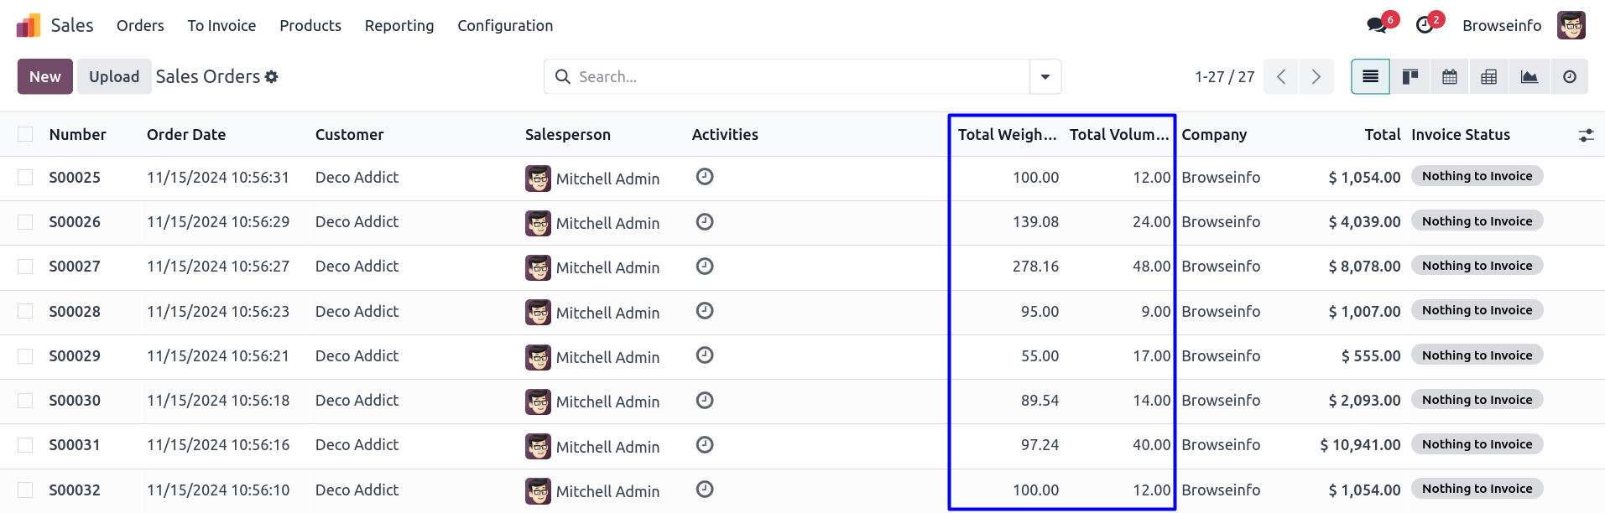Tick the checkbox for order S00027
The height and width of the screenshot is (513, 1605).
pyautogui.click(x=25, y=267)
